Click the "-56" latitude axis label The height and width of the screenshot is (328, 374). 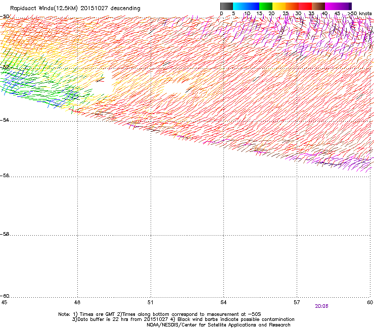coord(5,175)
